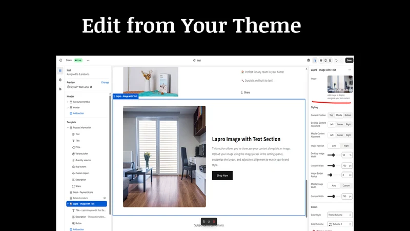410x231 pixels.
Task: Set Desktop Content Alignment to Center
Action: (340, 124)
